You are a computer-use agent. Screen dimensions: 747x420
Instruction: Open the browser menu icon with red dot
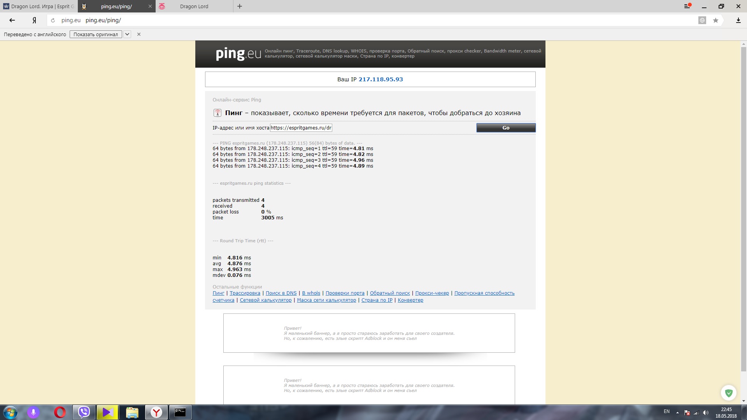pyautogui.click(x=687, y=6)
